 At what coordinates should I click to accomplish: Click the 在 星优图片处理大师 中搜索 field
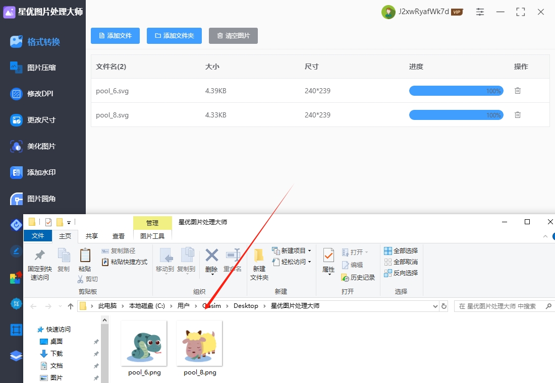[504, 306]
